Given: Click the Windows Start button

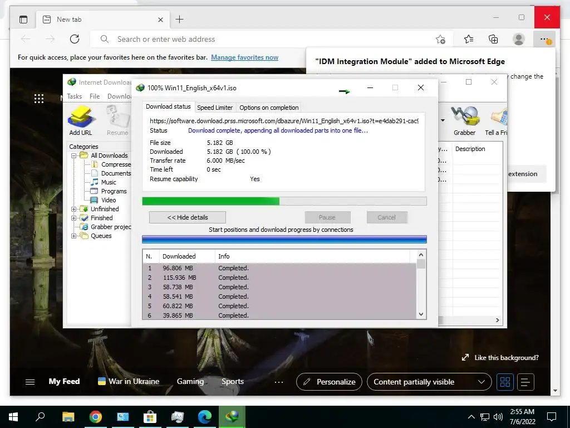Looking at the screenshot, I should [x=13, y=417].
